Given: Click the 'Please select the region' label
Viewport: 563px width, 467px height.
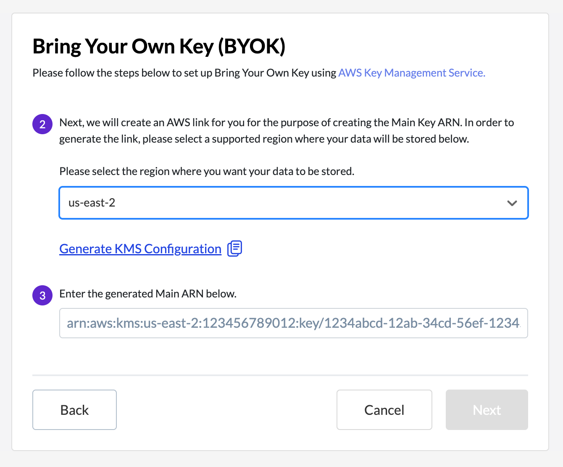Looking at the screenshot, I should pos(207,171).
